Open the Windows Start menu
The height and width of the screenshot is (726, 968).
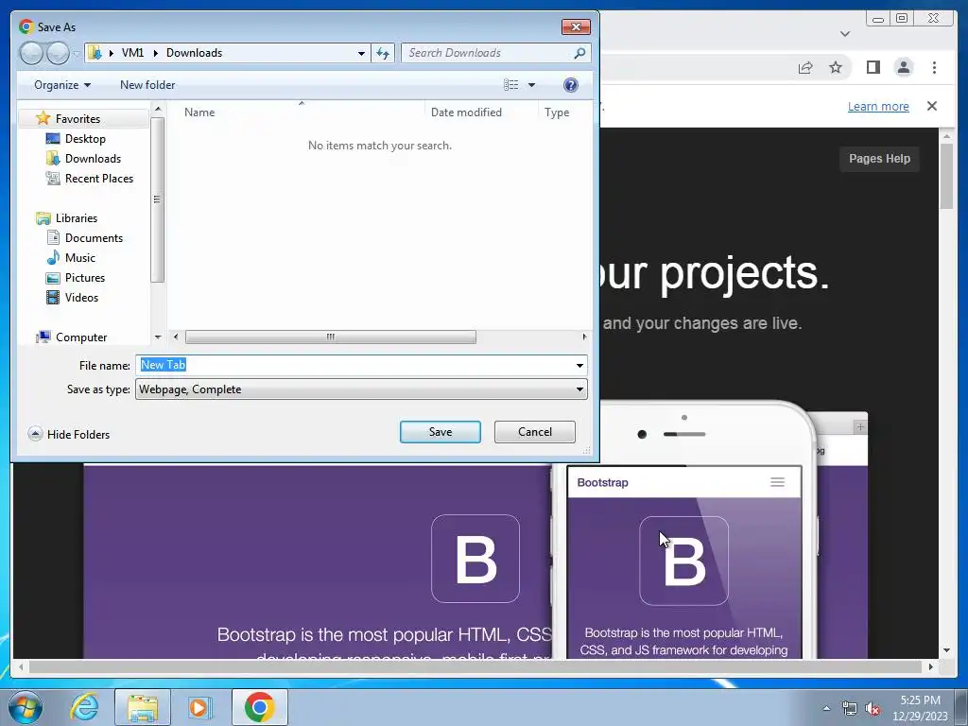tap(26, 707)
